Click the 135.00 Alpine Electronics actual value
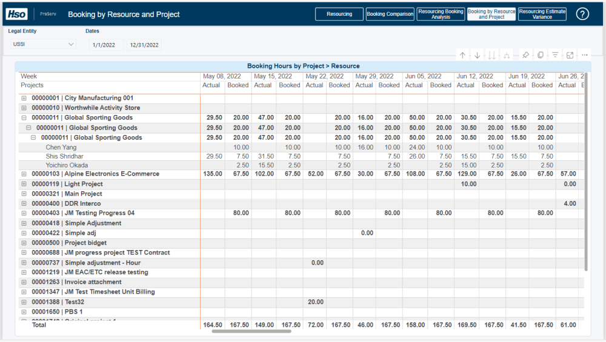The image size is (606, 342). 212,174
